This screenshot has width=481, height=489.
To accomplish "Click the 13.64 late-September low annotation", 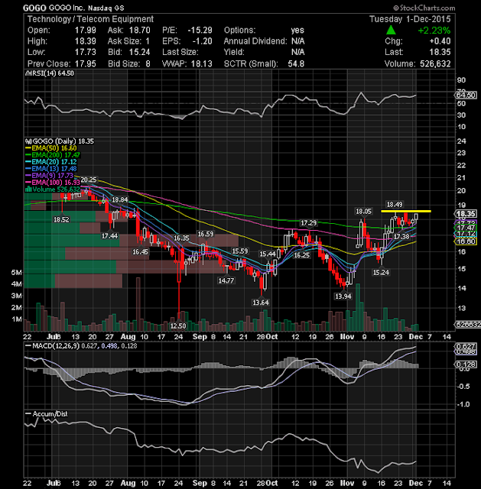I will point(261,303).
